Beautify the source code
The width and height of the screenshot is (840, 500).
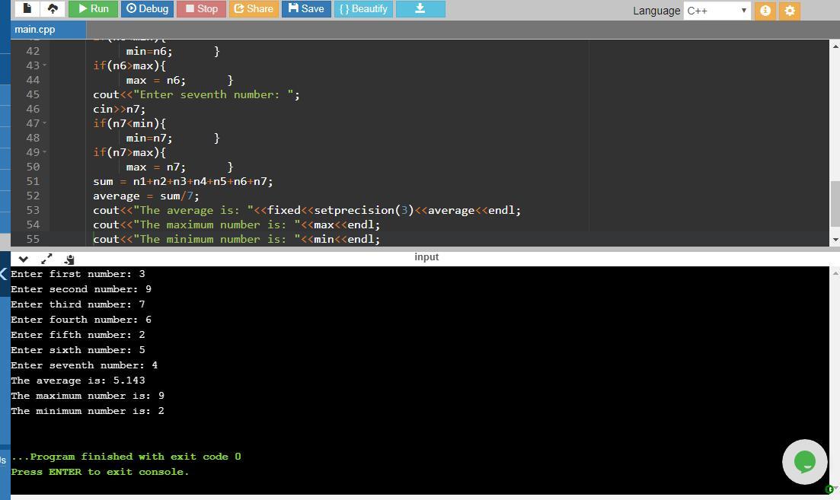point(363,8)
